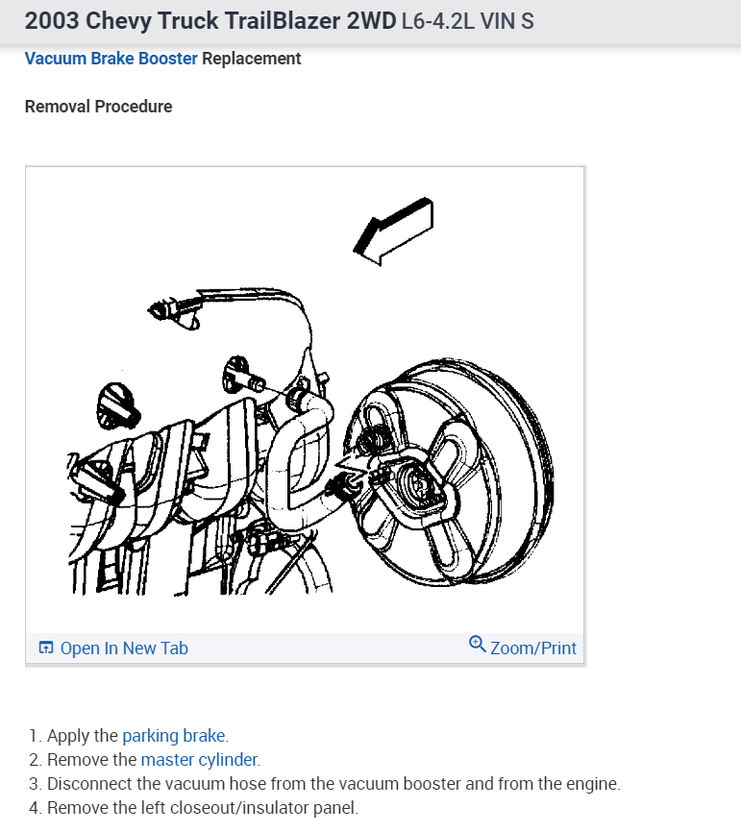Click the round vacuum booster drum in diagram
Screen dimensions: 741x832
point(449,471)
